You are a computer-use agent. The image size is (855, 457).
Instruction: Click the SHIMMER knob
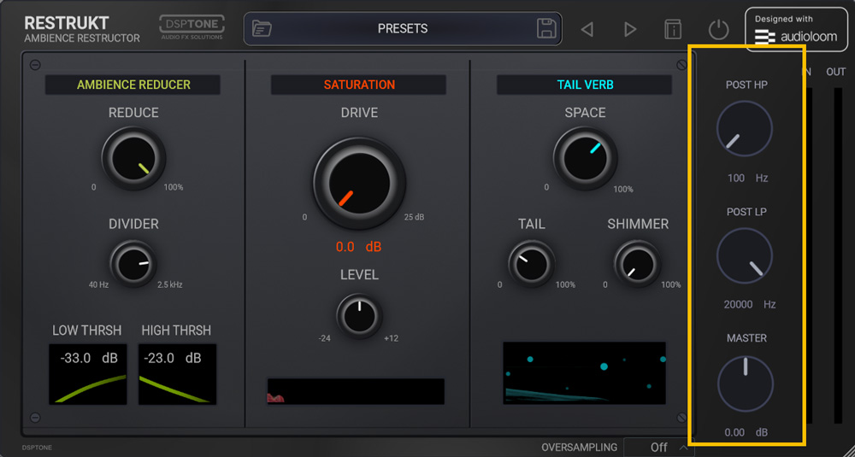click(x=637, y=264)
